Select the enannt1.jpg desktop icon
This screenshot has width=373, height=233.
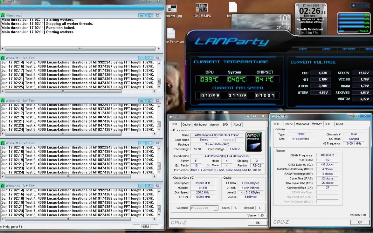pyautogui.click(x=174, y=11)
